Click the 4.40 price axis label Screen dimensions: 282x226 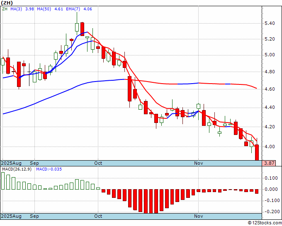(x=270, y=108)
